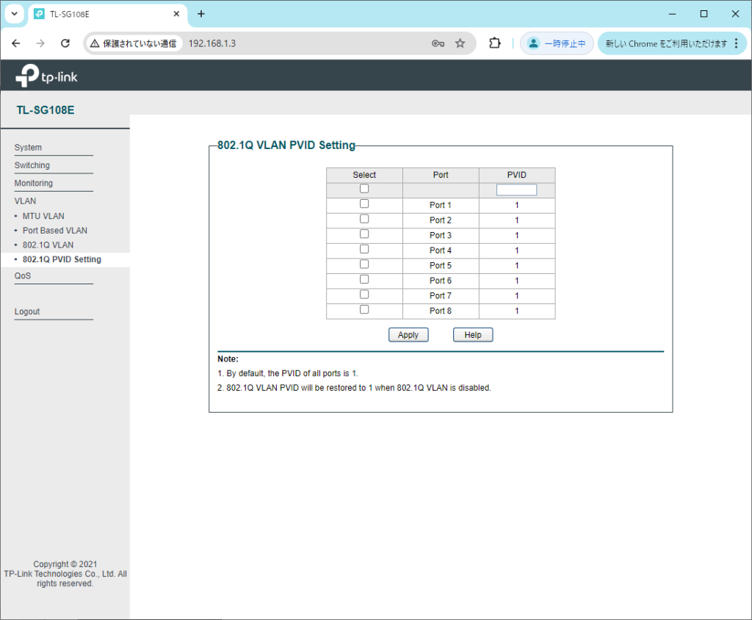
Task: Reload the page with refresh icon
Action: click(x=65, y=43)
